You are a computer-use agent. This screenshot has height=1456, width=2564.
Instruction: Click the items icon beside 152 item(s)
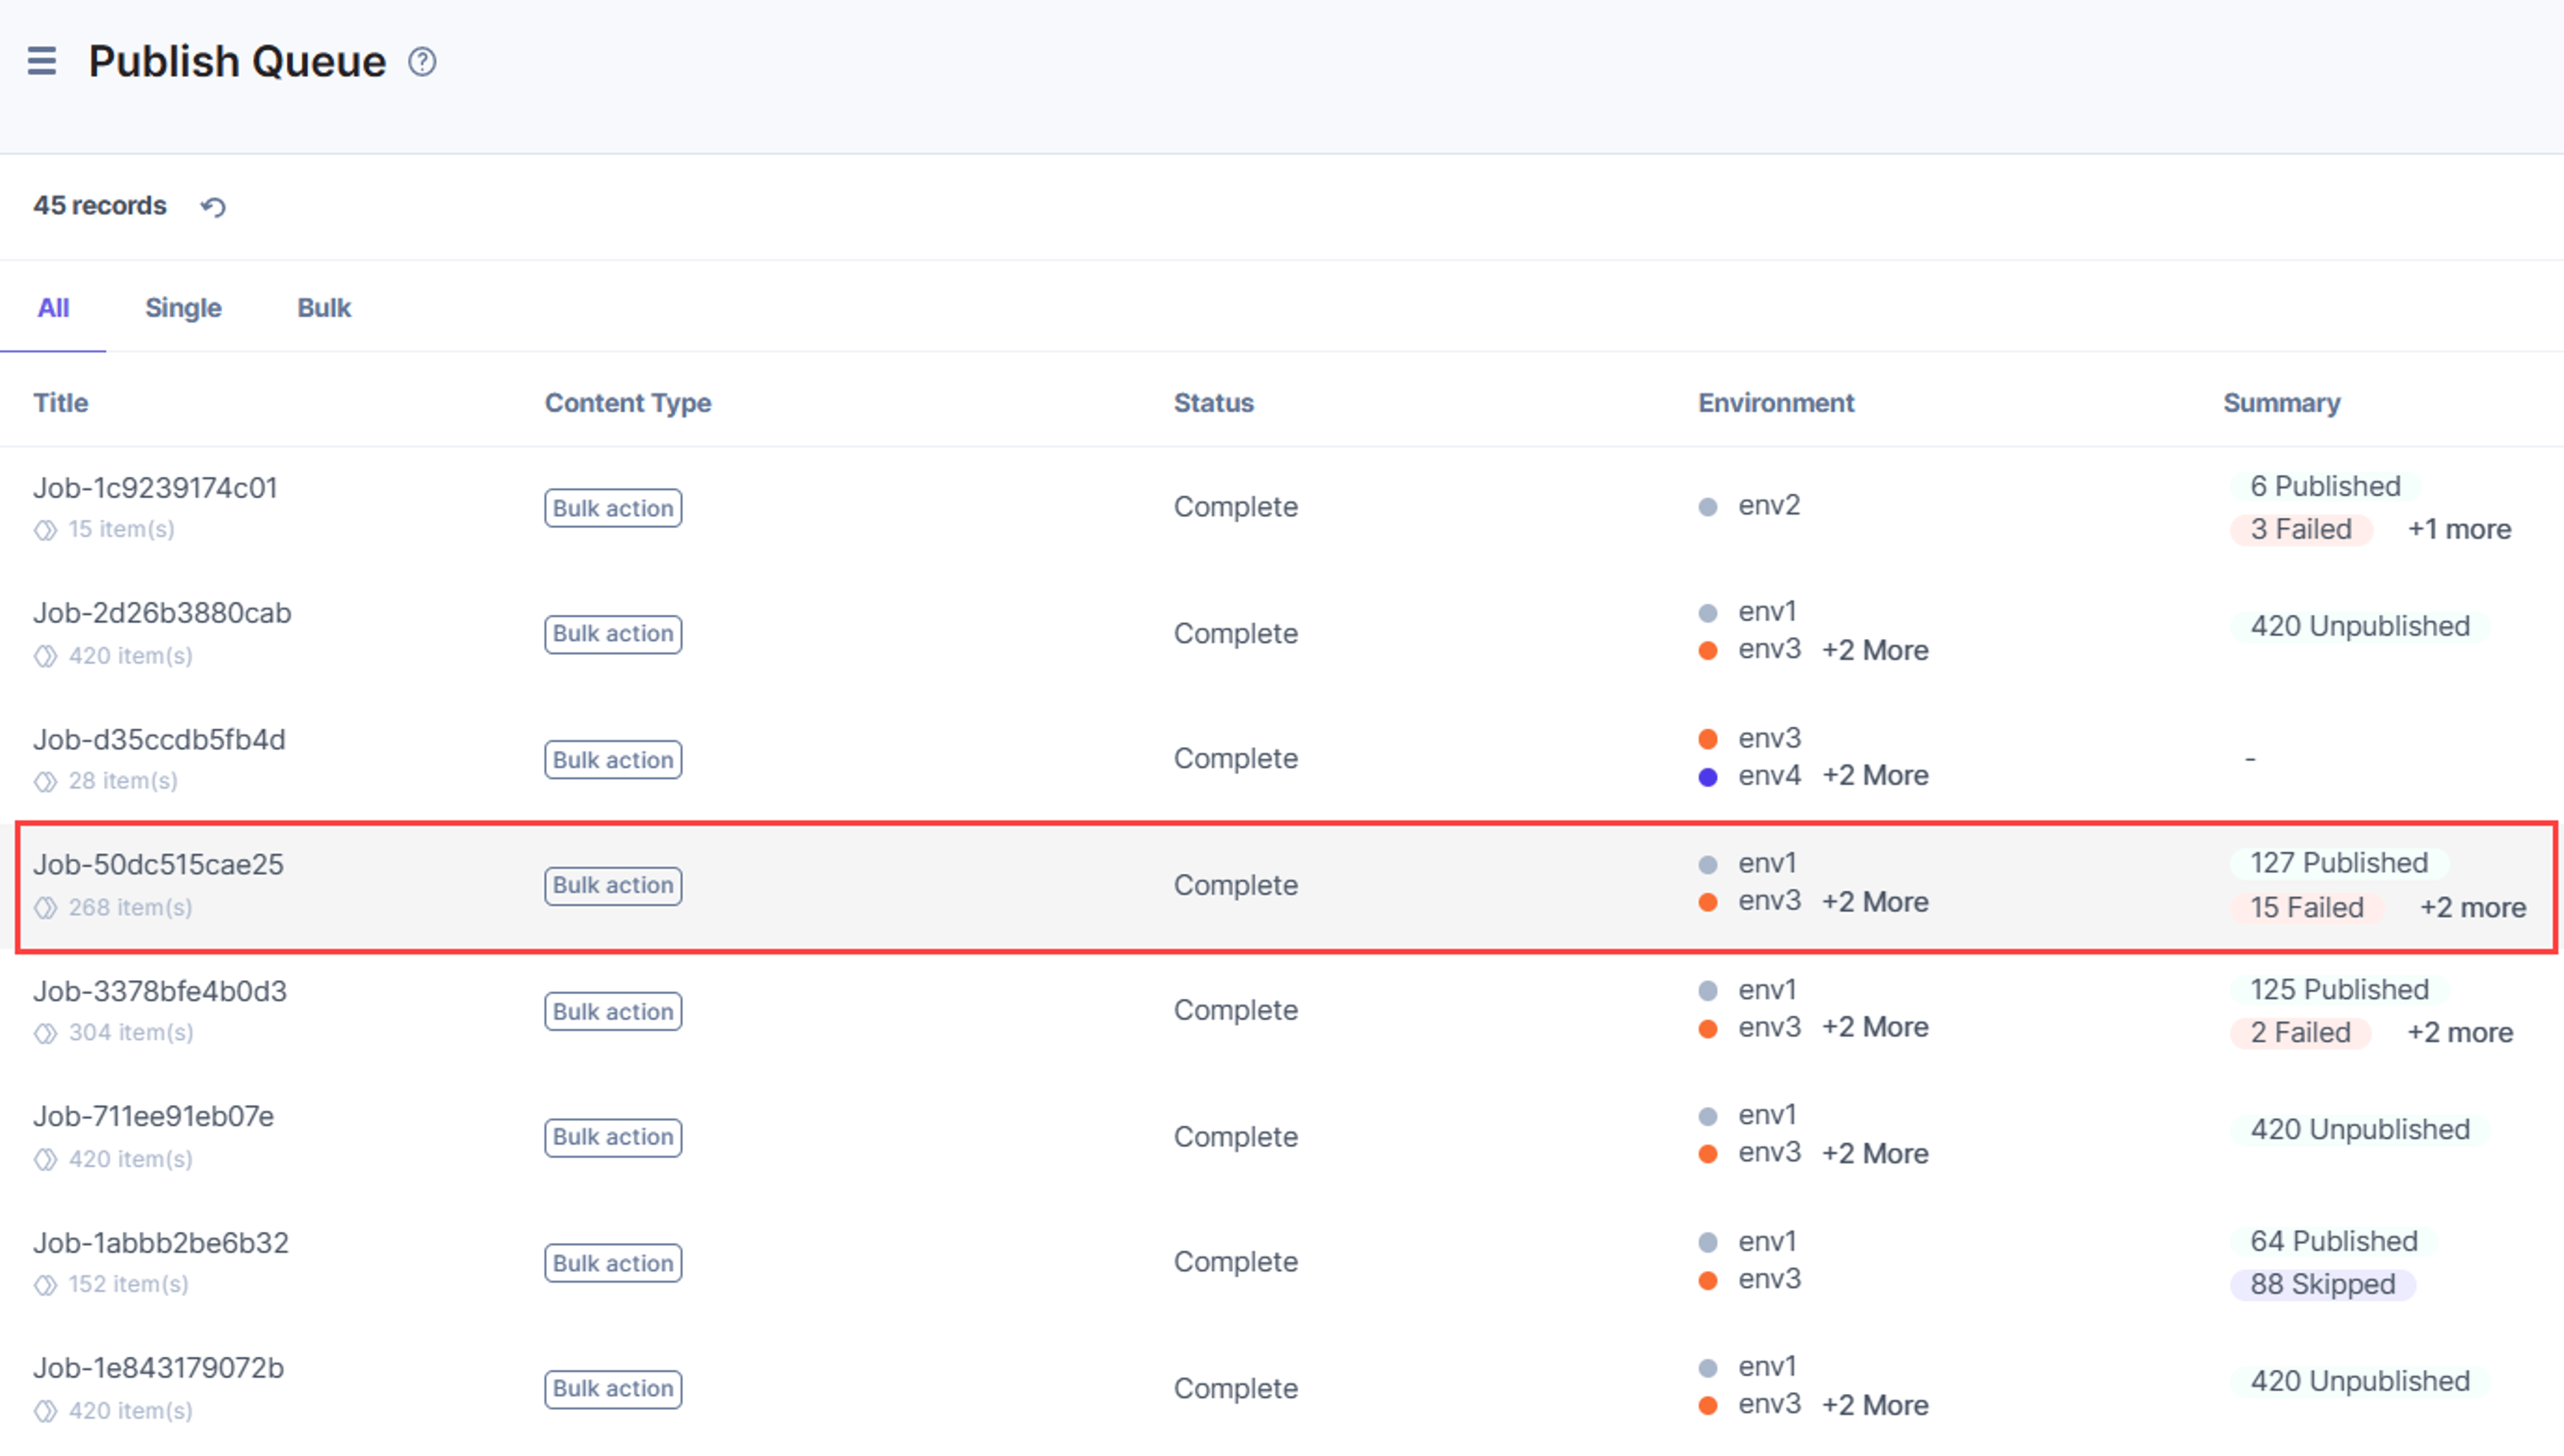[x=45, y=1285]
